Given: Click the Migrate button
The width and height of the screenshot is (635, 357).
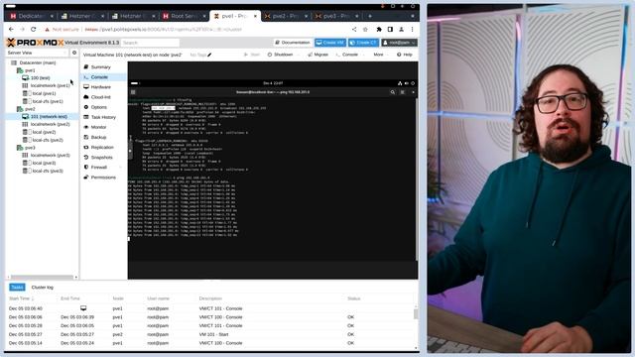Looking at the screenshot, I should (317, 55).
